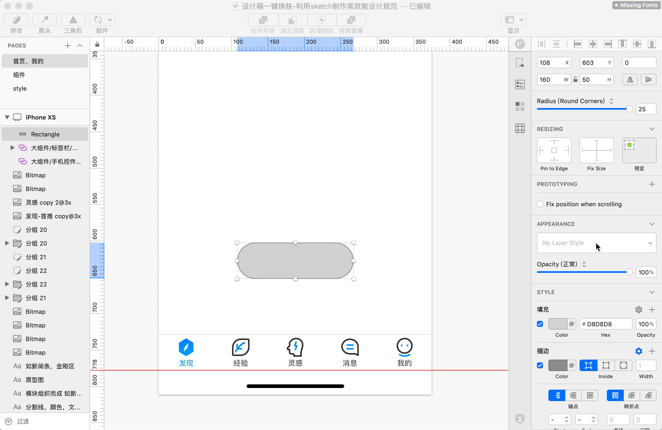Disable the border (描边) checkbox

(540, 365)
